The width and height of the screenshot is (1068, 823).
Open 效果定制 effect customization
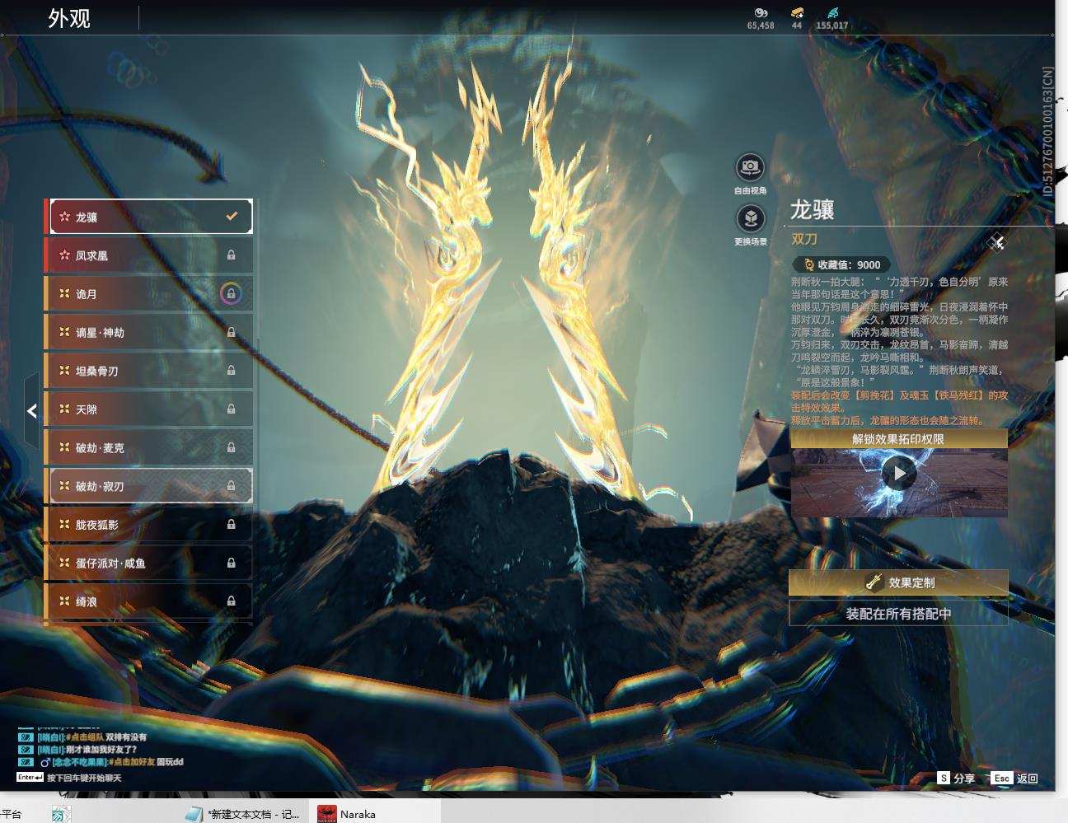tap(898, 582)
